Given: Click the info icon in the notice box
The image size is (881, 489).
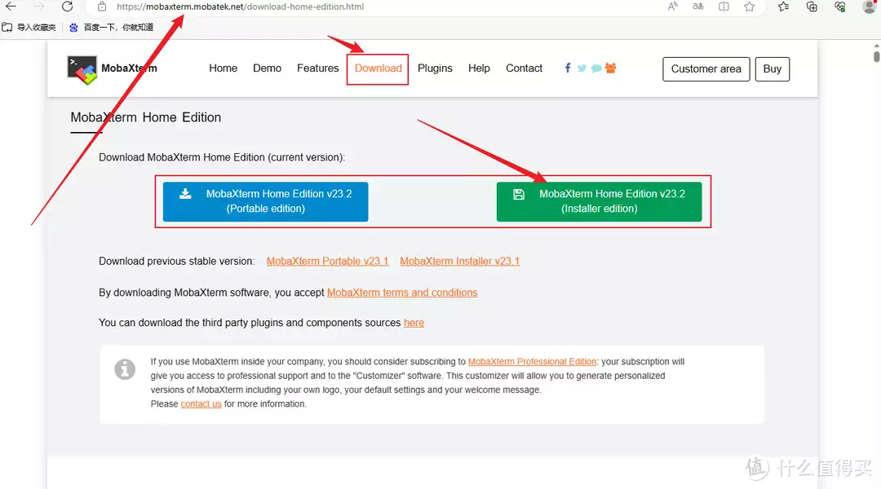Looking at the screenshot, I should coord(125,369).
